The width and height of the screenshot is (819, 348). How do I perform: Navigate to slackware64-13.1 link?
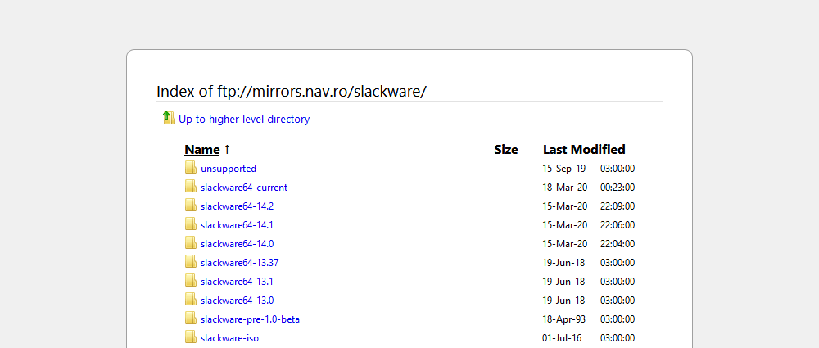(x=237, y=282)
